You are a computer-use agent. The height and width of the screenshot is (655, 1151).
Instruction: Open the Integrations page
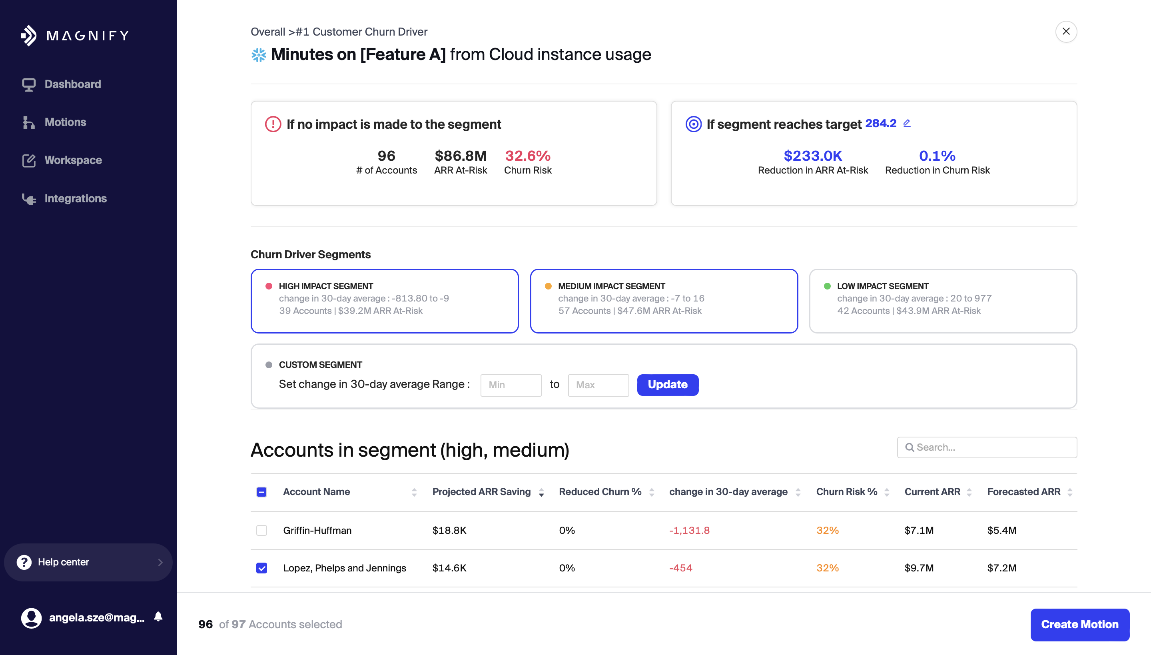click(75, 198)
